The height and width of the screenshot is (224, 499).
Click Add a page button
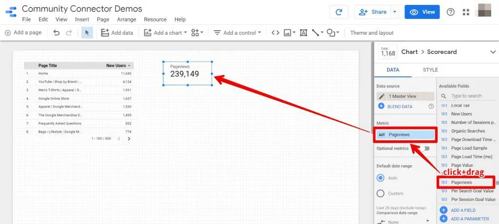click(23, 33)
